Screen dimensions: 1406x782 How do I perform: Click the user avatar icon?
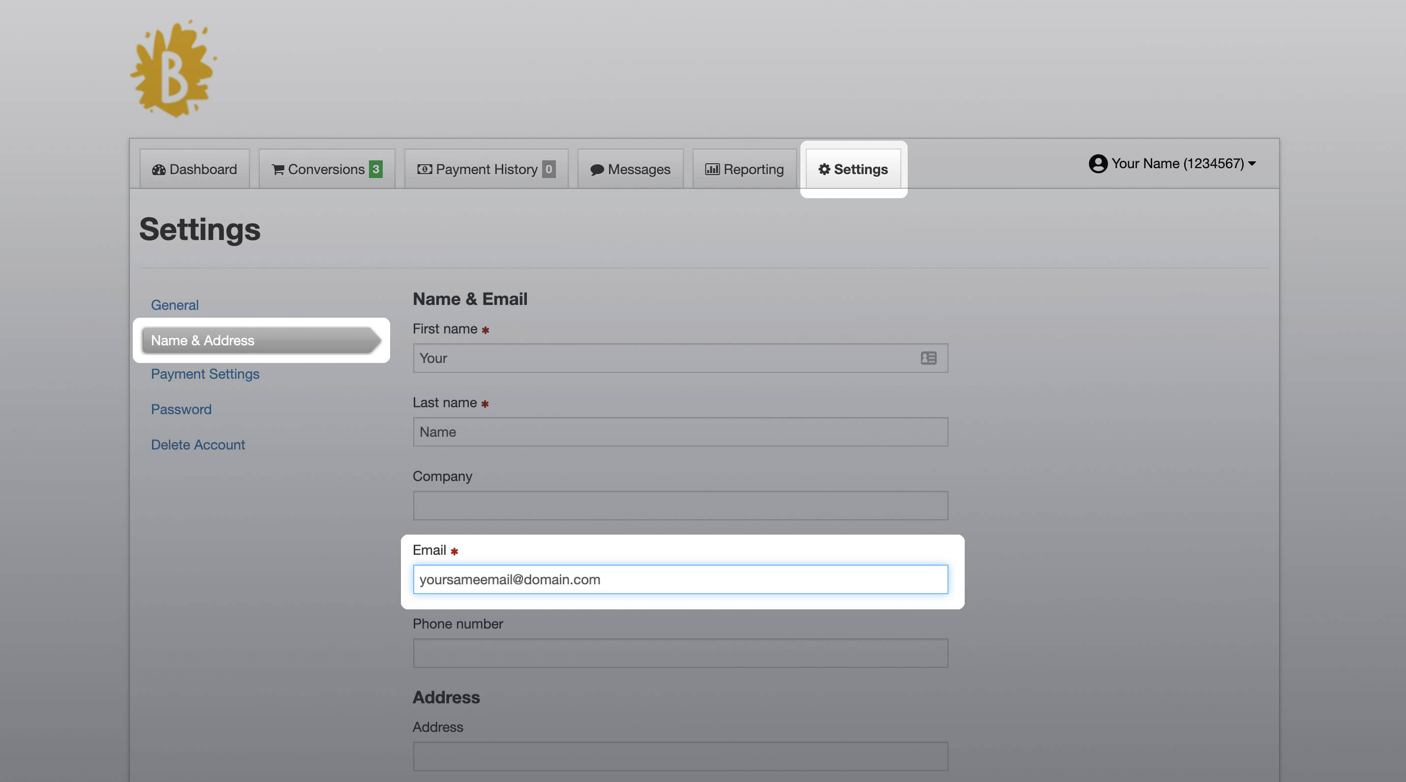point(1098,164)
